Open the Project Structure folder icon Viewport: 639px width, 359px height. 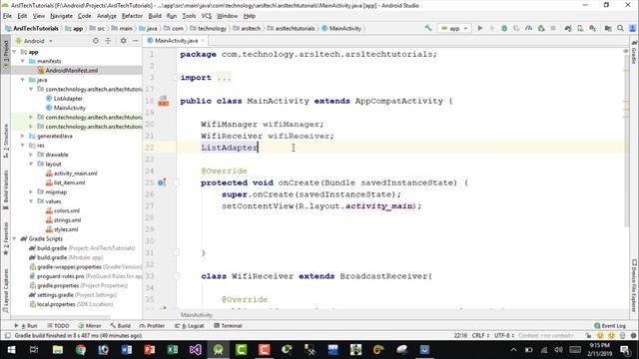(x=608, y=28)
